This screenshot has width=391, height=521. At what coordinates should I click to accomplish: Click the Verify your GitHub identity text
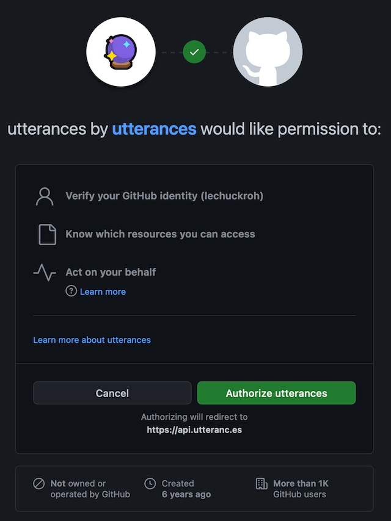(164, 196)
